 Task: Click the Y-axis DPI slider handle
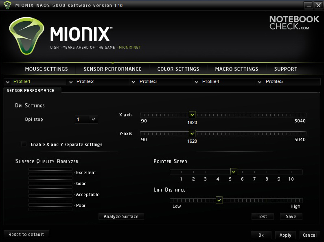[192, 133]
